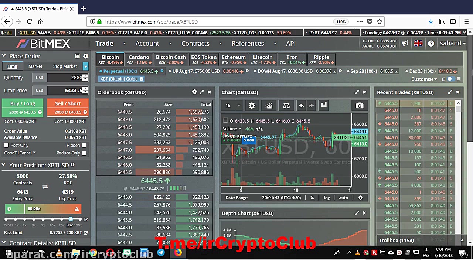The width and height of the screenshot is (473, 266).
Task: Set leverage slider to 10x
Action: click(x=52, y=219)
